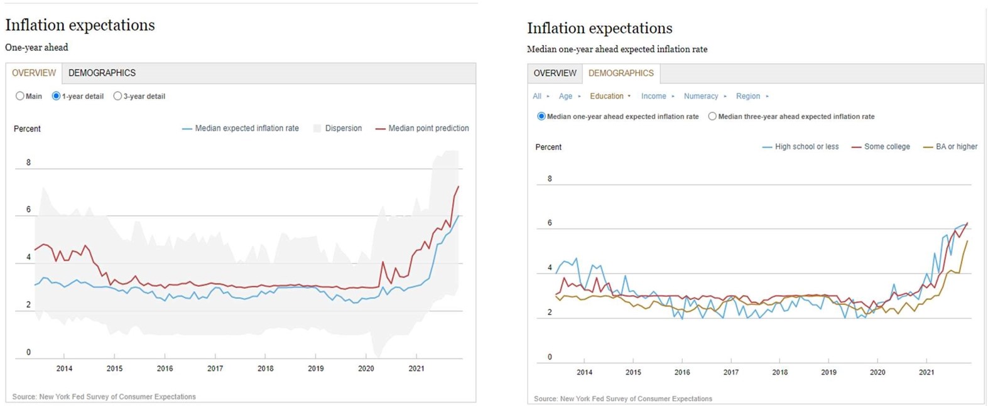988x406 pixels.
Task: Select the 1-year detail option
Action: (57, 96)
